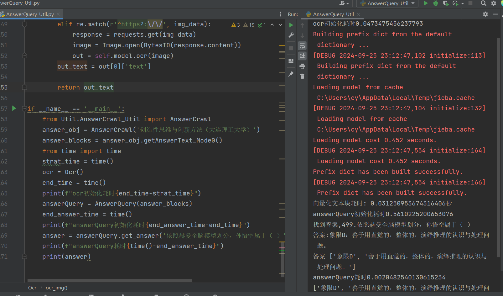
Task: Open Run panel options gear
Action: click(x=485, y=14)
